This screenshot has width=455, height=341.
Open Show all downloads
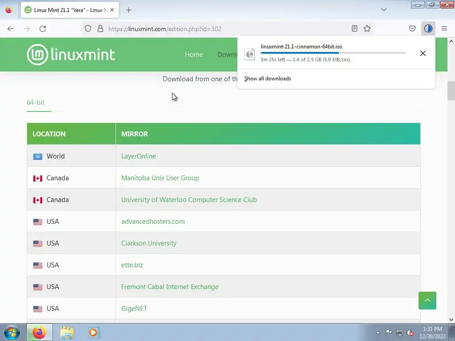[267, 79]
